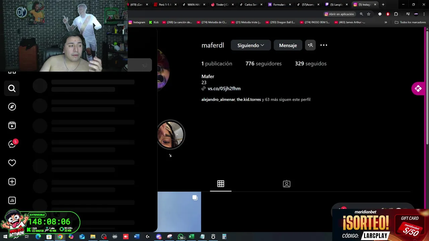View the 776 seguidores list
The image size is (429, 241).
click(x=263, y=64)
